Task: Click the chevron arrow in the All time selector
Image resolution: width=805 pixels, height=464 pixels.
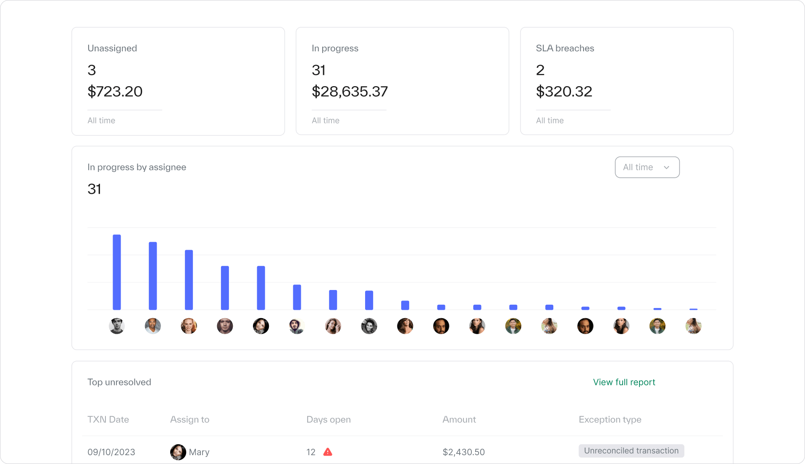Action: click(666, 168)
